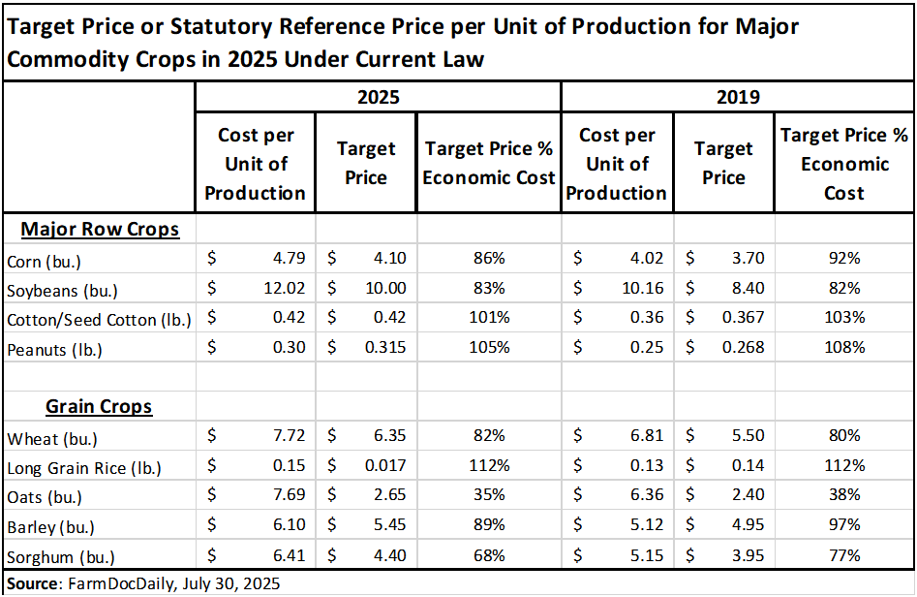Click the Oats (bu.) row label
Screen dimensions: 917x597
(x=45, y=497)
